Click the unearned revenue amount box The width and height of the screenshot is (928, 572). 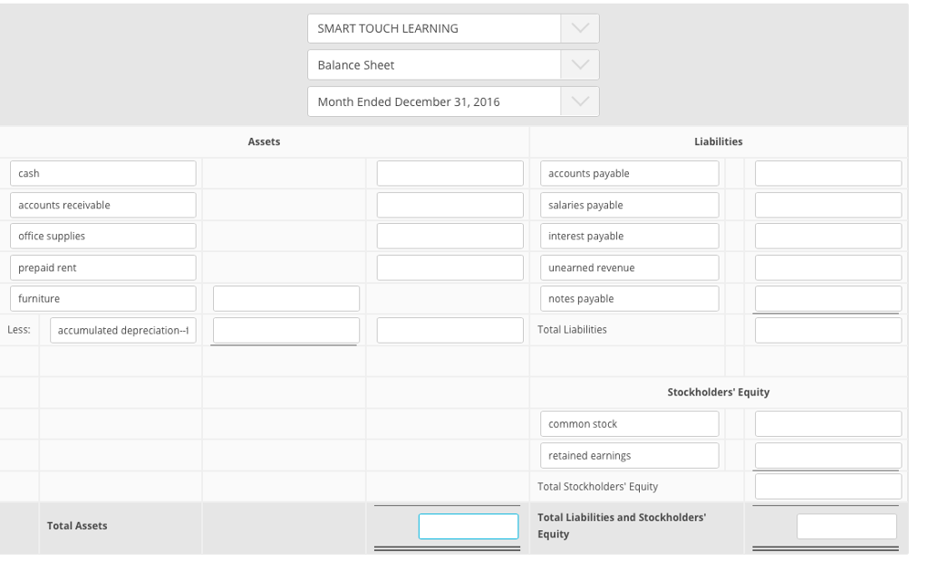point(827,267)
